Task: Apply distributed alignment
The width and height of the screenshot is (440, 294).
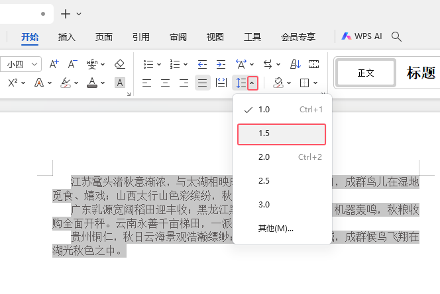Action: click(221, 83)
